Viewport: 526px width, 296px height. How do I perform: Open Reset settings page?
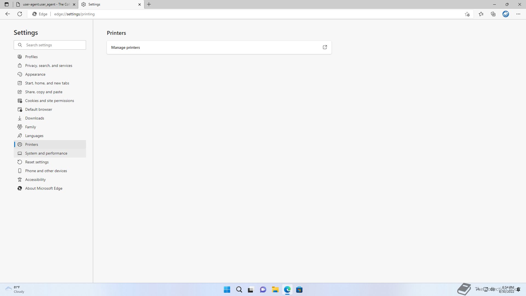point(50,162)
